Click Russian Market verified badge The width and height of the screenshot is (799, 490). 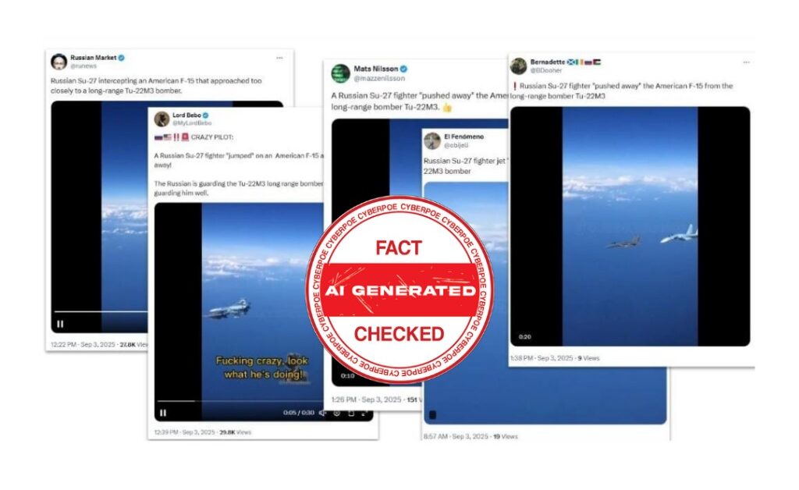click(x=122, y=58)
